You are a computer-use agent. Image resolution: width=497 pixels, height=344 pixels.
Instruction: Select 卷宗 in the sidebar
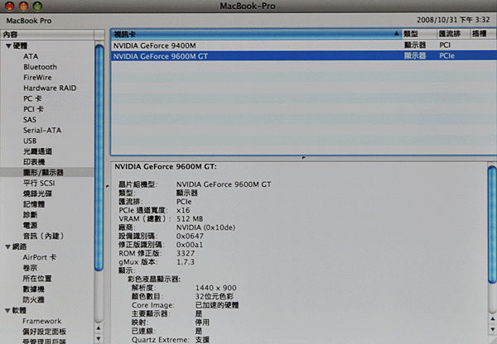pyautogui.click(x=30, y=268)
